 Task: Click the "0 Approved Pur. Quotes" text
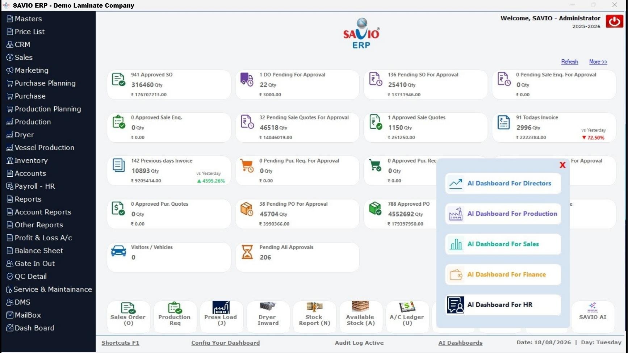160,204
